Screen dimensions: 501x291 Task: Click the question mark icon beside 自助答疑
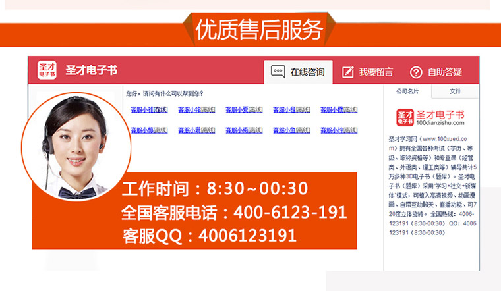click(x=416, y=72)
